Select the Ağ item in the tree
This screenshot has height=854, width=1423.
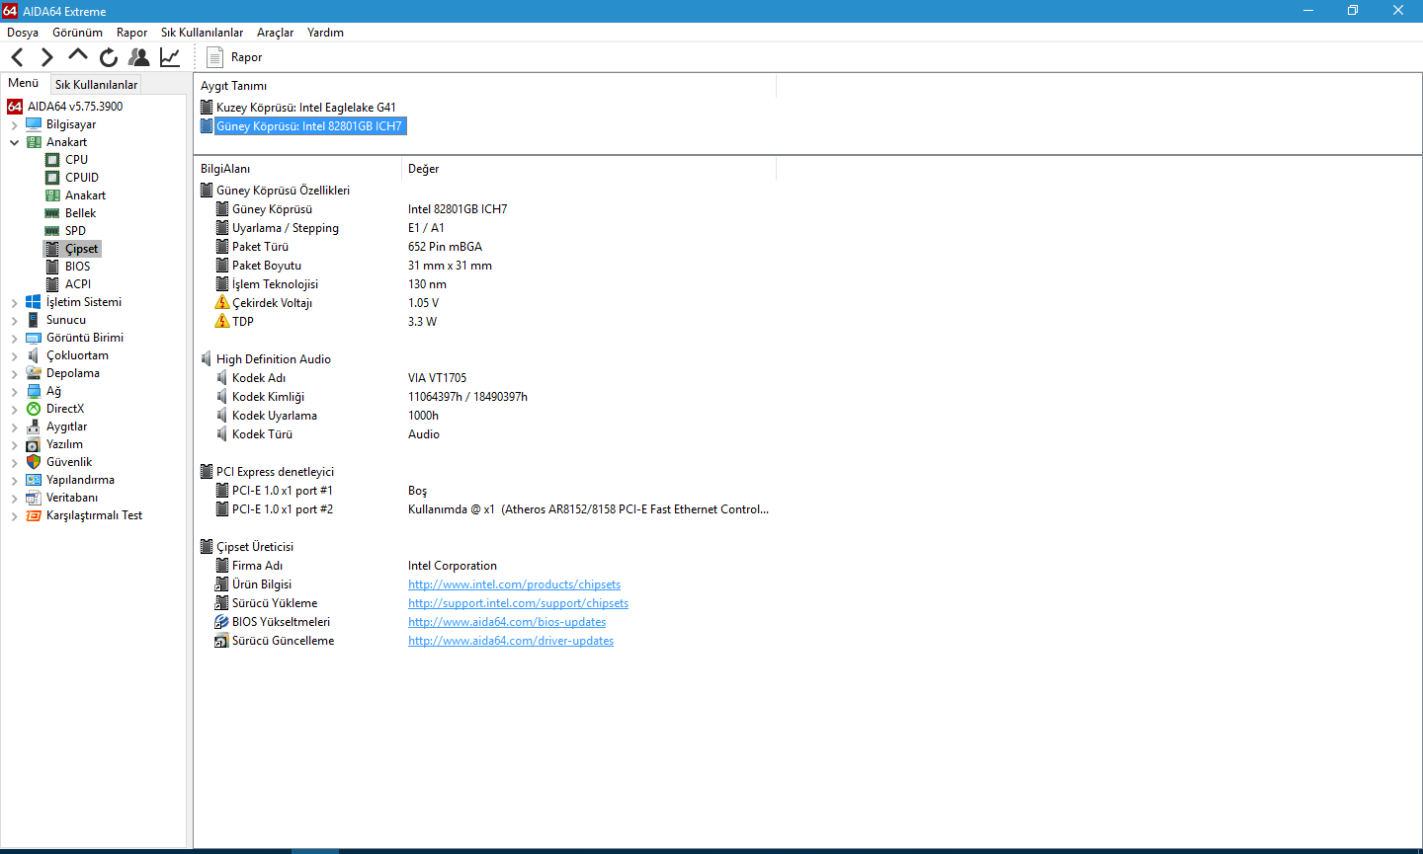pyautogui.click(x=53, y=391)
